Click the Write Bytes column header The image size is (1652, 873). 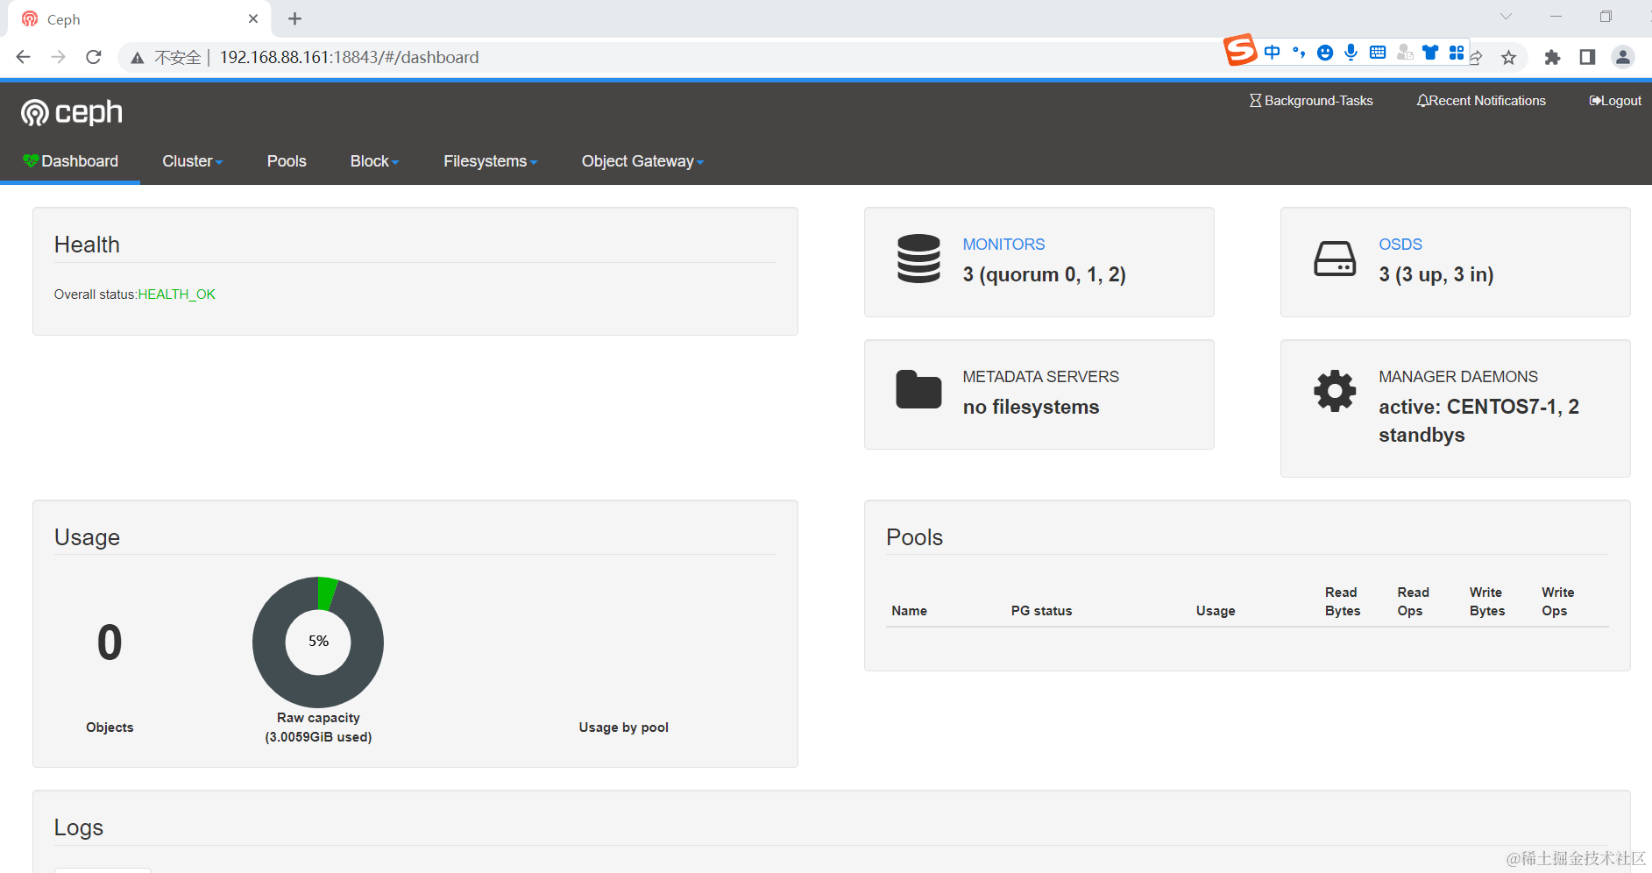(x=1487, y=601)
